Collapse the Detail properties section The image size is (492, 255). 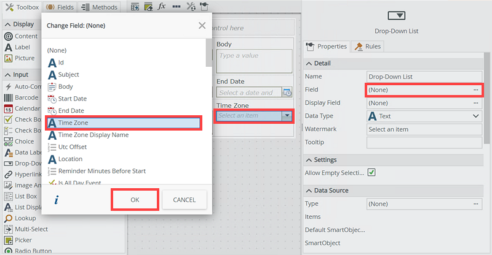pos(309,64)
